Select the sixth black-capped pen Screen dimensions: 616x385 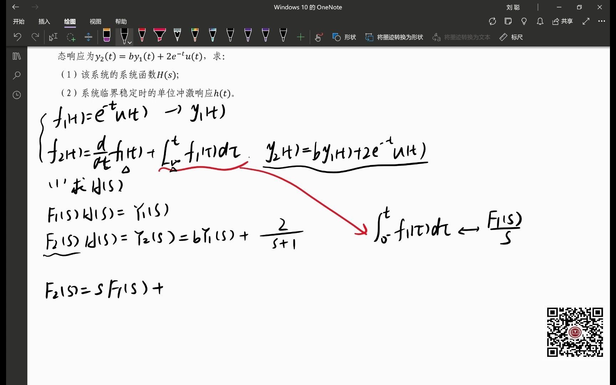coord(230,35)
